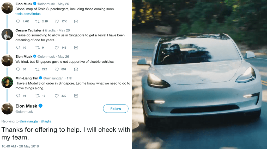View the white Tesla Model 3 photo

pyautogui.click(x=199, y=74)
